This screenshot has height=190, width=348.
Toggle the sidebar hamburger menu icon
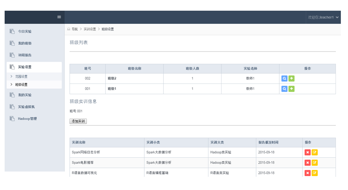point(59,17)
